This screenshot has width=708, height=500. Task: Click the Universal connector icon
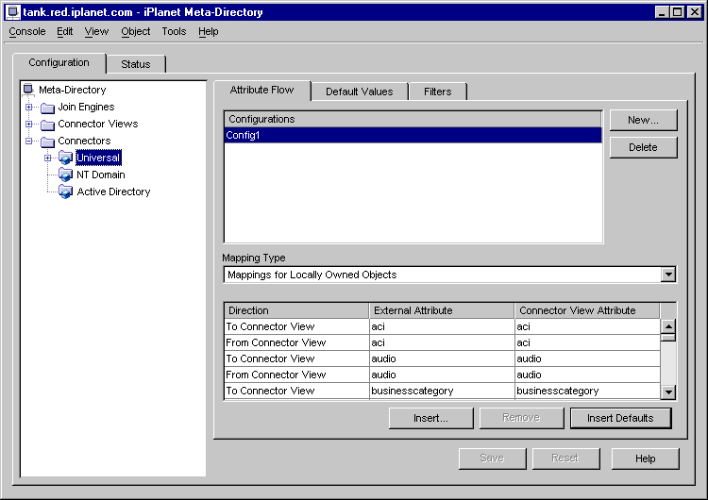point(65,158)
